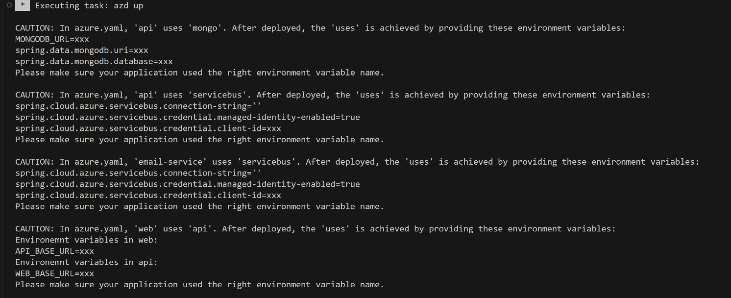Click managed-identity-enabled line under the email-service caution
The height and width of the screenshot is (298, 731).
(188, 184)
